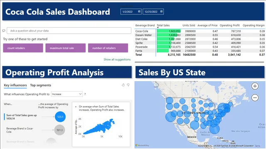Click the Total Sales sort arrow indicator

[x=158, y=28]
